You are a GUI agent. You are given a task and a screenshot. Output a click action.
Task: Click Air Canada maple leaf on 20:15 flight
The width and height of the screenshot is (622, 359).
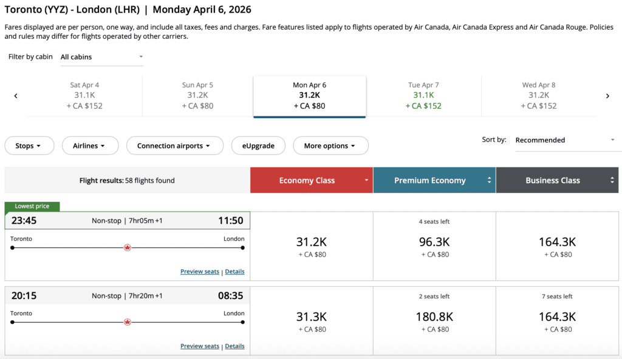tap(128, 322)
